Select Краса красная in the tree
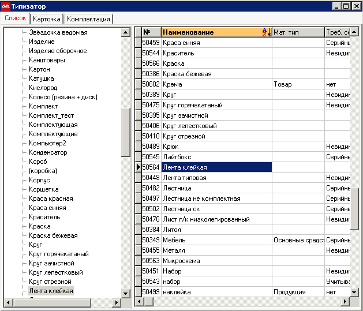The width and height of the screenshot is (363, 311). (x=51, y=198)
